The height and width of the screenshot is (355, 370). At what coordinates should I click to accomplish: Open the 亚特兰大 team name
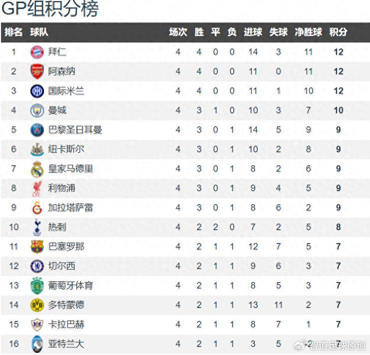pyautogui.click(x=66, y=344)
